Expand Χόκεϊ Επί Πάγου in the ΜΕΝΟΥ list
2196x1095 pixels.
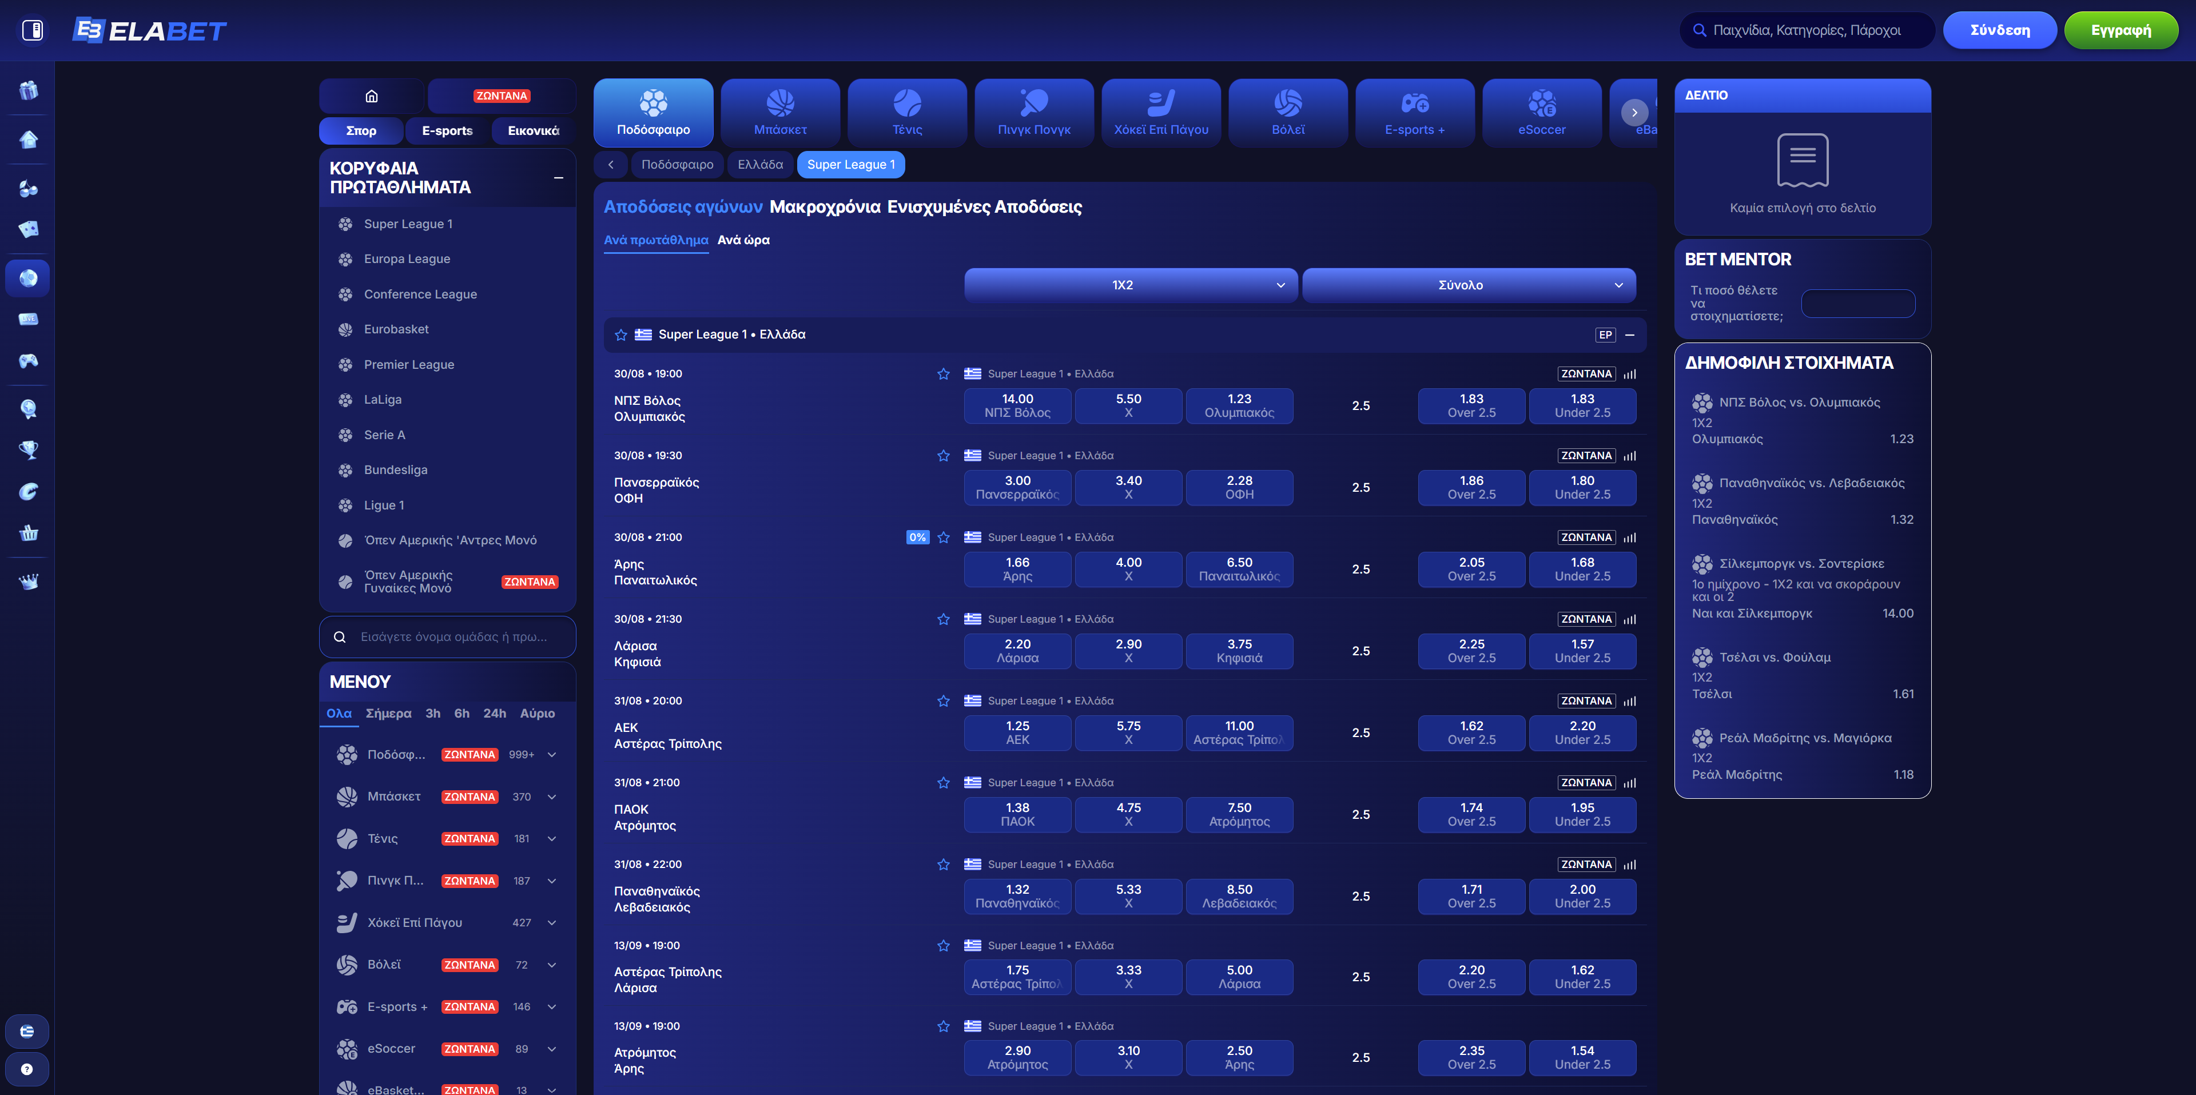[551, 923]
